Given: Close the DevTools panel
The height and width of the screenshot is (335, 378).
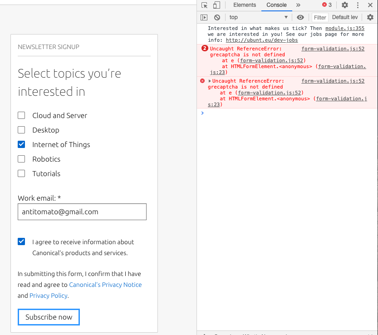Looking at the screenshot, I should tap(370, 5).
